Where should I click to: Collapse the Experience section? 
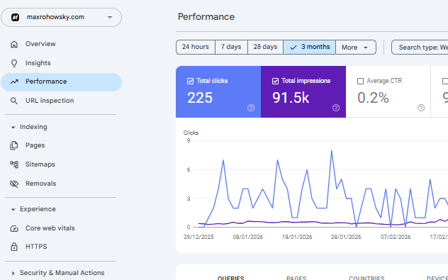click(x=13, y=209)
